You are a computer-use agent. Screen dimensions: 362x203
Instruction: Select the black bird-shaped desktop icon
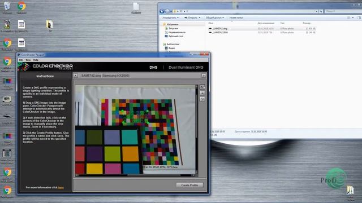(7, 118)
